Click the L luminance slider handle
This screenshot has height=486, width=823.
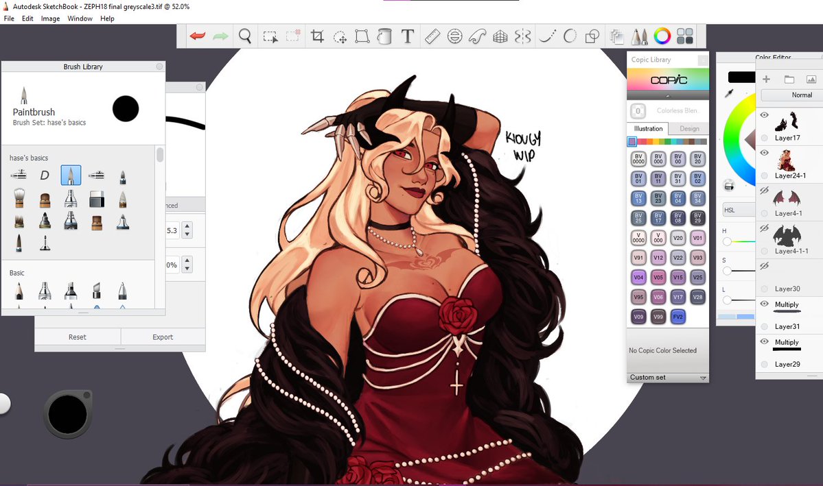(727, 300)
